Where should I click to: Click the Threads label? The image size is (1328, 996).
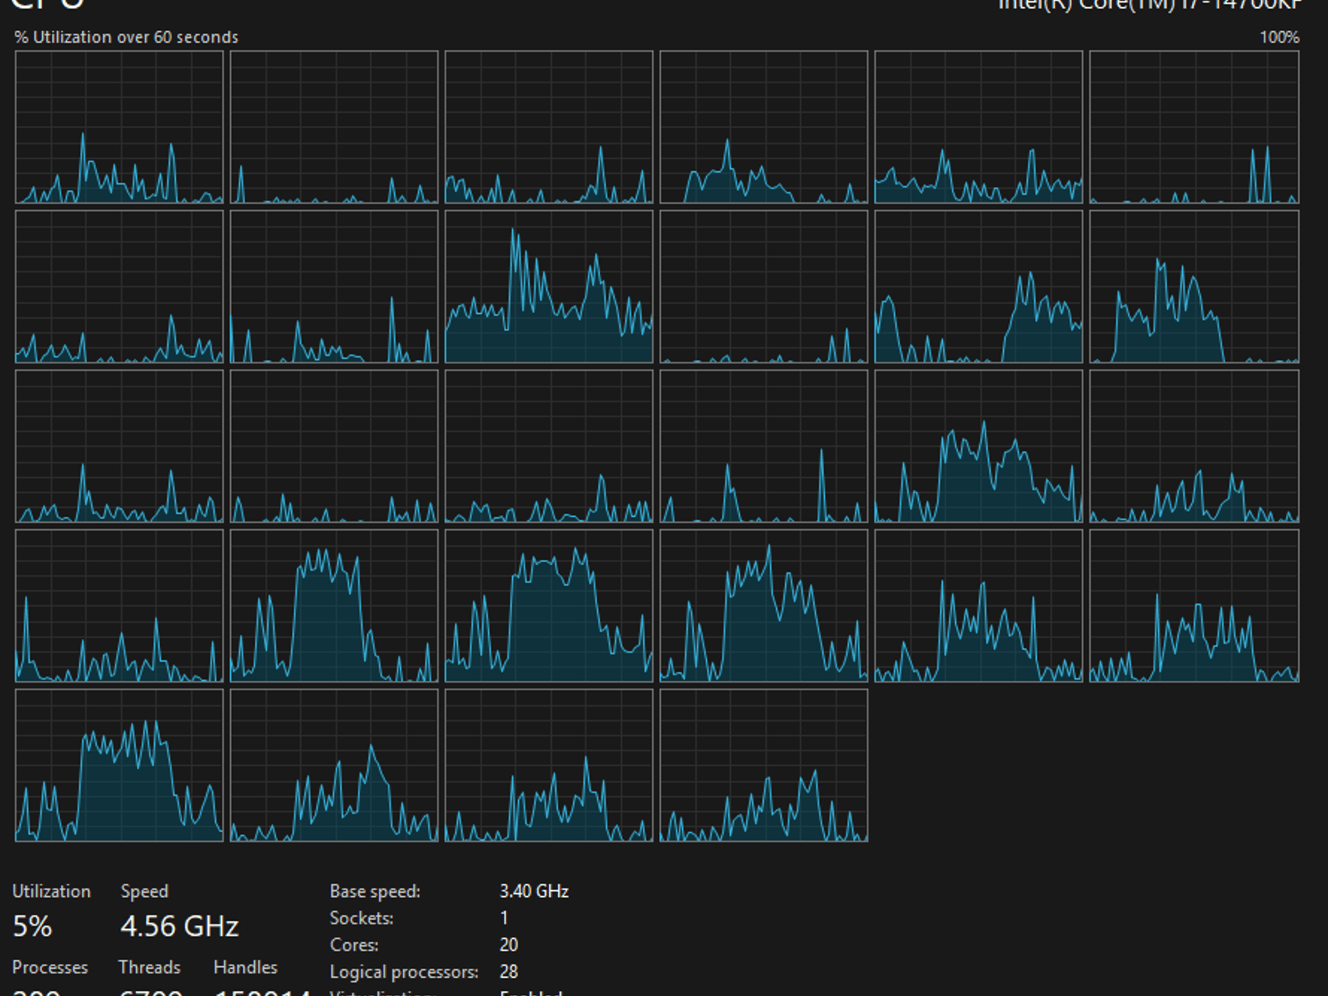click(150, 967)
